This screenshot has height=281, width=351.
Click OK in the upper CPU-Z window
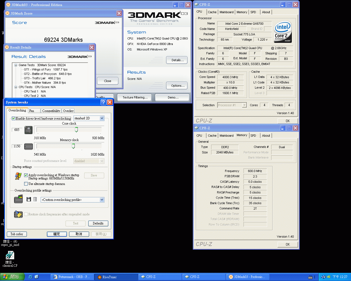288,121
